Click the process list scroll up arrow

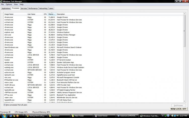[184, 14]
